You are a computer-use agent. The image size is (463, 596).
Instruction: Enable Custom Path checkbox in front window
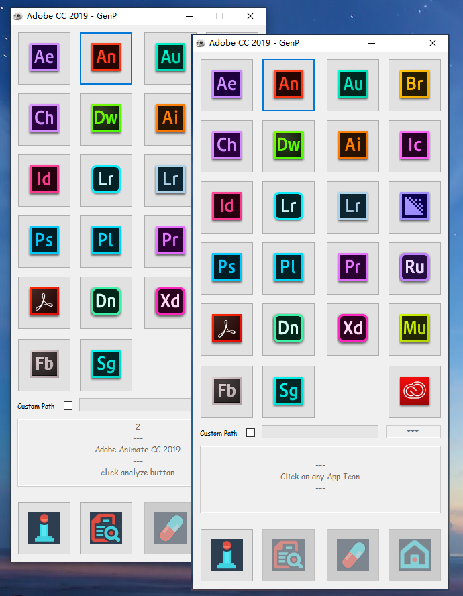click(x=251, y=433)
